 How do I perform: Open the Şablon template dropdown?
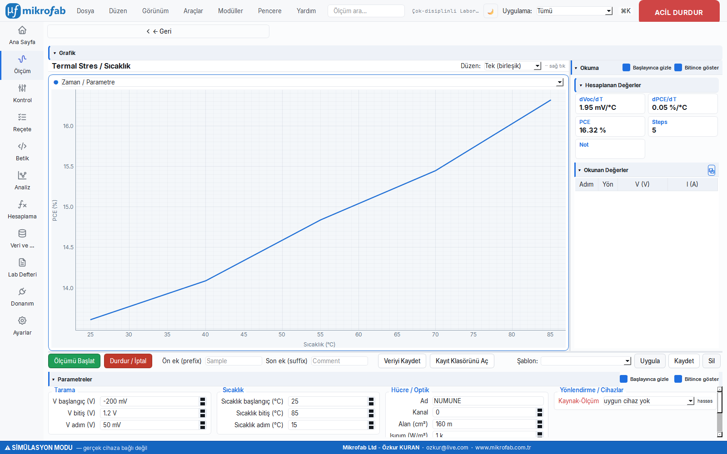pos(586,361)
